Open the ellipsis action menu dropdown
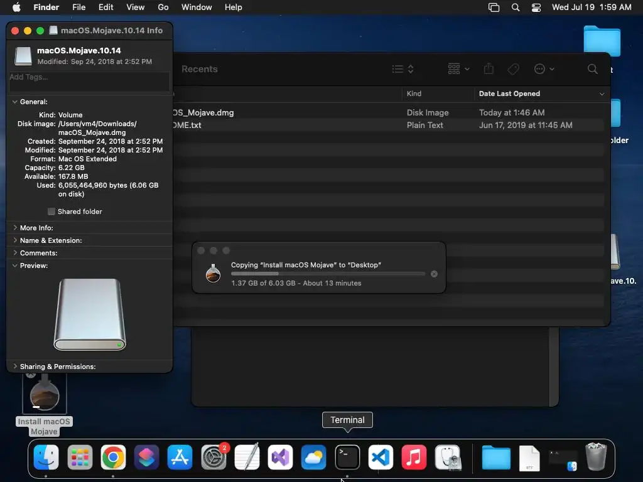This screenshot has width=643, height=482. [544, 69]
